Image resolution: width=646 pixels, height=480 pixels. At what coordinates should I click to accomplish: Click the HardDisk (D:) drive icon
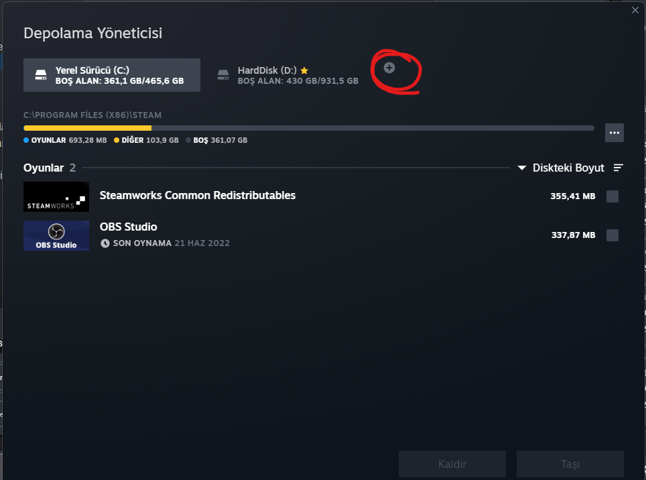point(223,75)
